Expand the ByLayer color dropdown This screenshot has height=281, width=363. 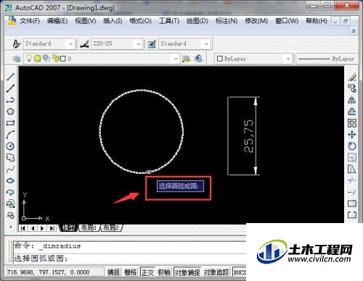(x=288, y=59)
